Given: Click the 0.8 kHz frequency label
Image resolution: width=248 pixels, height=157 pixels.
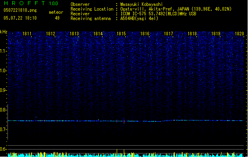Looking at the screenshot, I should point(4,110).
